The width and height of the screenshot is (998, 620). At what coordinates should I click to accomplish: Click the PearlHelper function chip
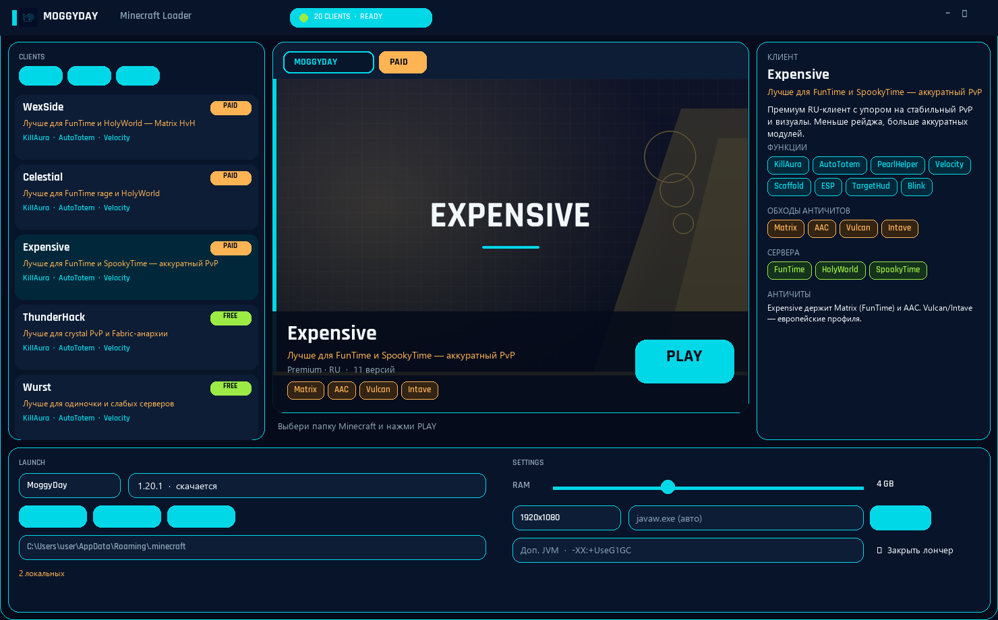tap(898, 165)
